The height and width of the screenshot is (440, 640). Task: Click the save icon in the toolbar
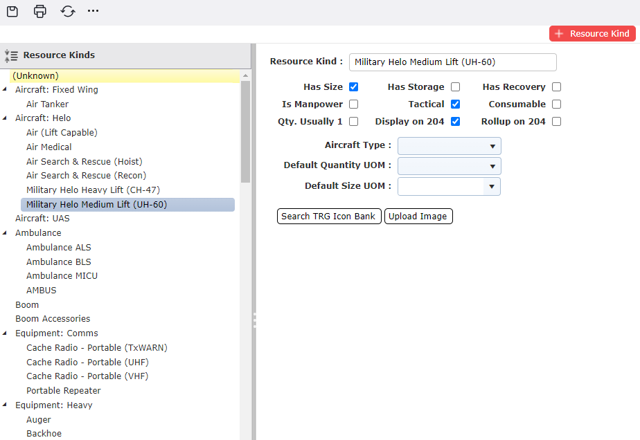[x=12, y=12]
